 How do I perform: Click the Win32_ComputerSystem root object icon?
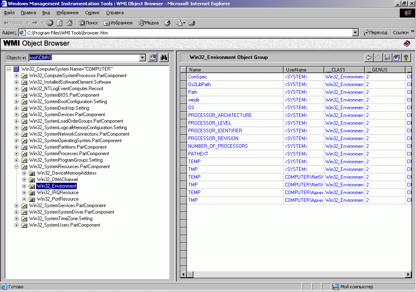pyautogui.click(x=16, y=69)
